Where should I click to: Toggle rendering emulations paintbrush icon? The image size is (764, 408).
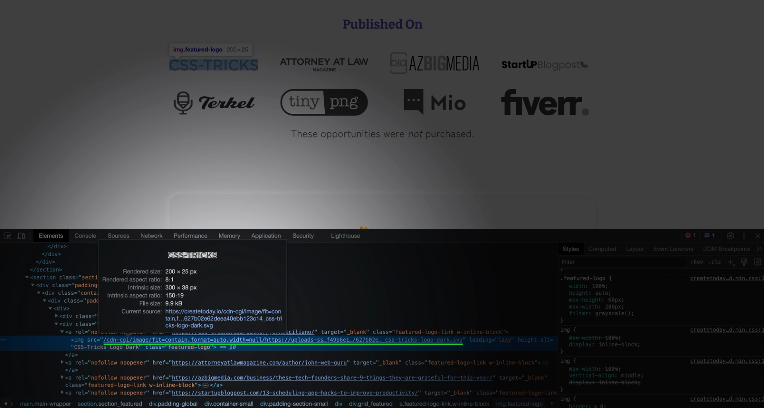(x=744, y=262)
